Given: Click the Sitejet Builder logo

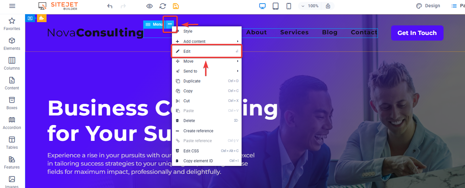Looking at the screenshot, I should [58, 6].
